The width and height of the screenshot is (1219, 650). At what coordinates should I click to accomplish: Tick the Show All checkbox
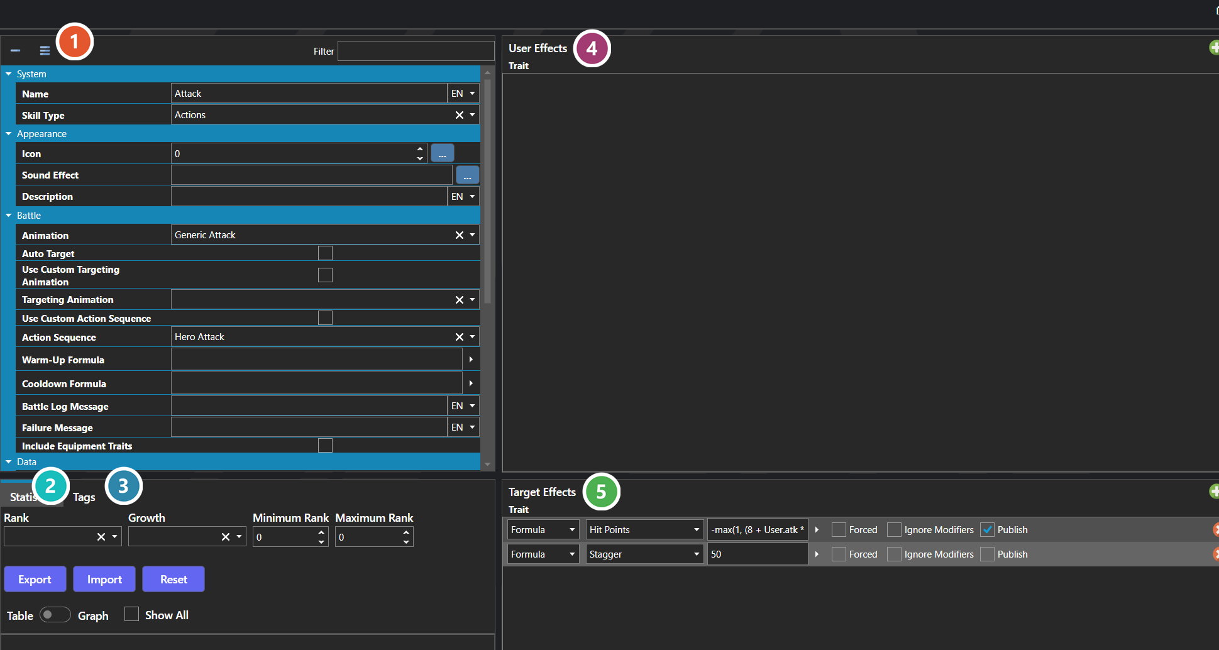(131, 614)
